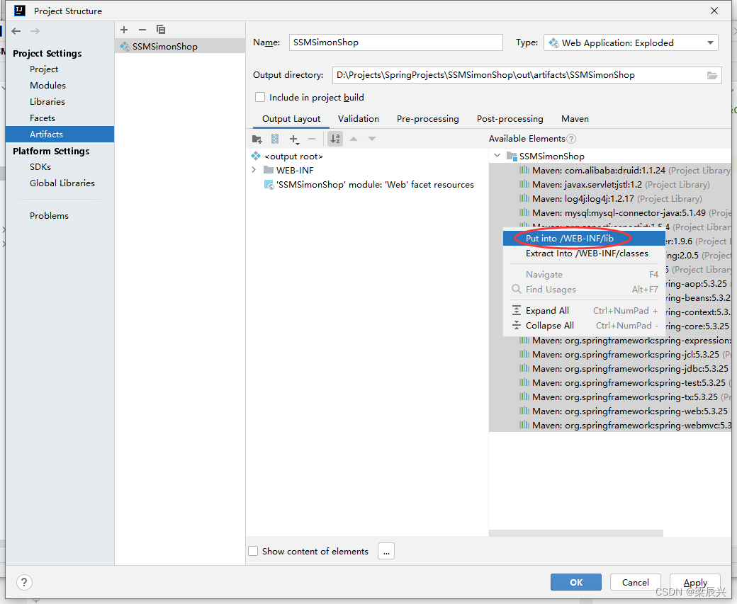Viewport: 737px width, 604px height.
Task: Click the back navigation arrow
Action: [x=16, y=31]
